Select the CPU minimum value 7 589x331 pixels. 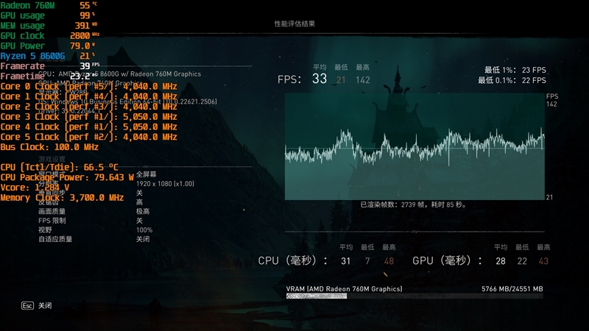coord(367,261)
